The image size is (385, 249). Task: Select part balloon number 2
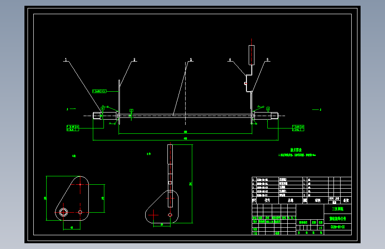coord(134,59)
